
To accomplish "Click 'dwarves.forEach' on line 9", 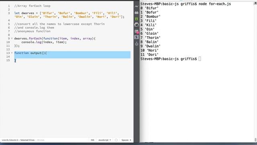I will pos(28,39).
